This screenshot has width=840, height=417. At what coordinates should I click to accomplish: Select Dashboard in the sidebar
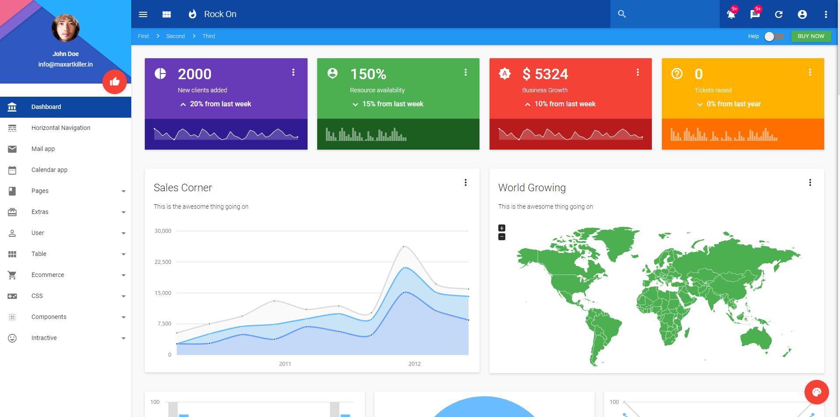pyautogui.click(x=66, y=107)
